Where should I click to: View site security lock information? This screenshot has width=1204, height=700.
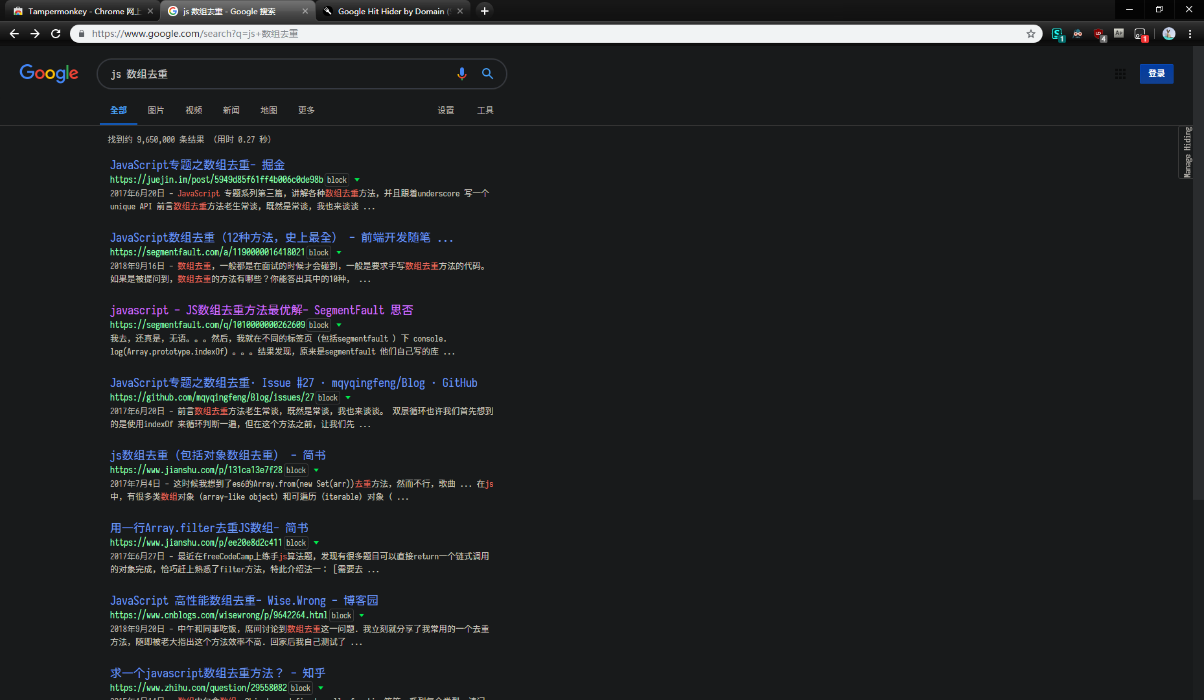[81, 34]
